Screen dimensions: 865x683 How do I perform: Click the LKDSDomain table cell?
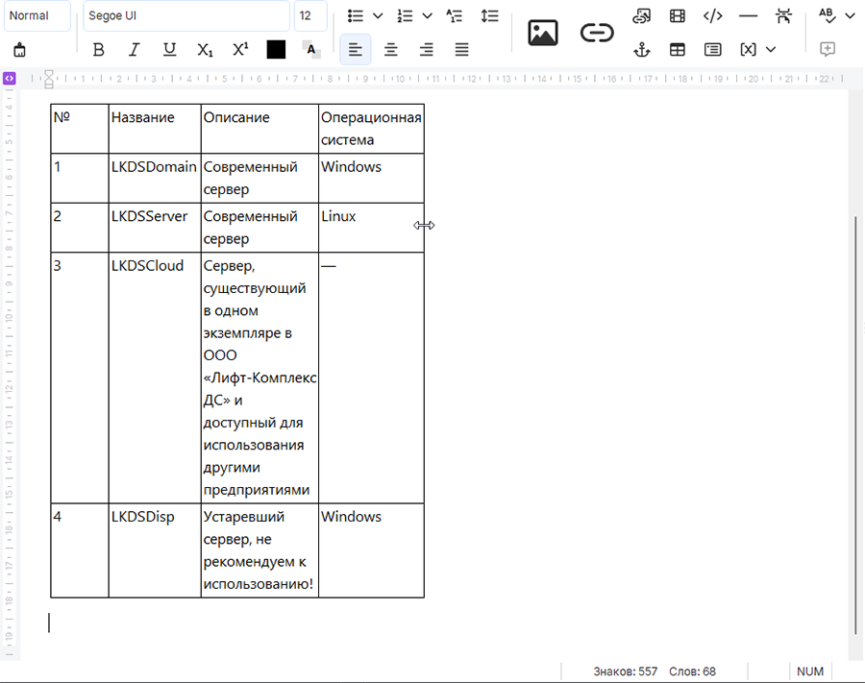point(155,178)
